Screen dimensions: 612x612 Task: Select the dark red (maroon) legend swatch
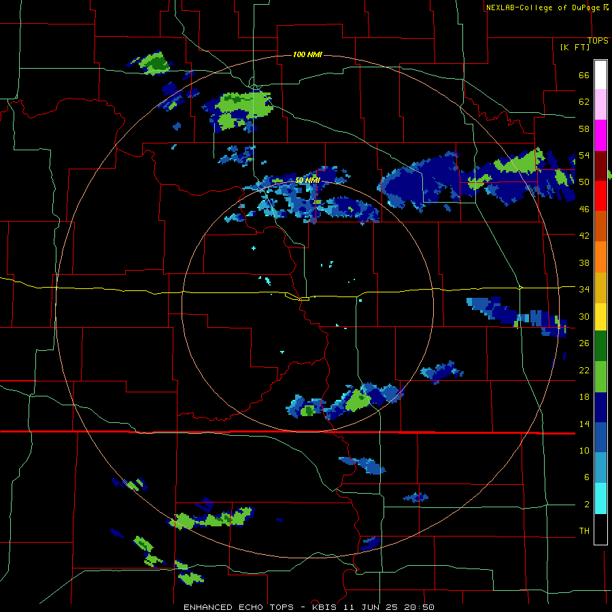(600, 166)
